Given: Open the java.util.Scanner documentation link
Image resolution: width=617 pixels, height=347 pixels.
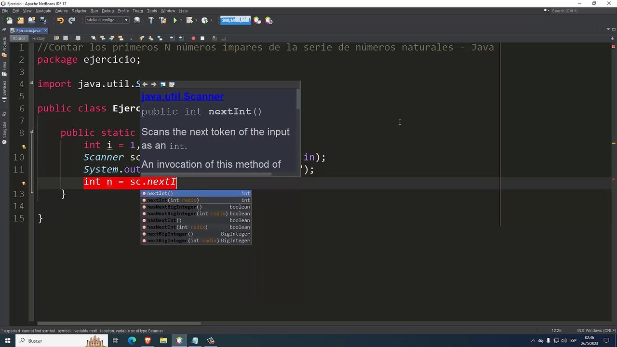Looking at the screenshot, I should 183,96.
